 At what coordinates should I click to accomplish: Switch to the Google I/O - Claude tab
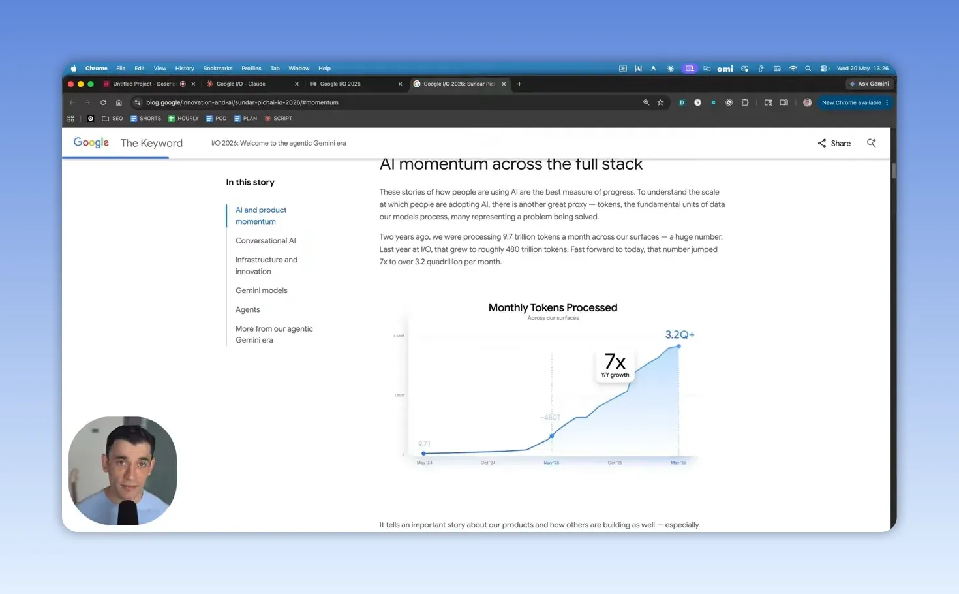click(251, 84)
